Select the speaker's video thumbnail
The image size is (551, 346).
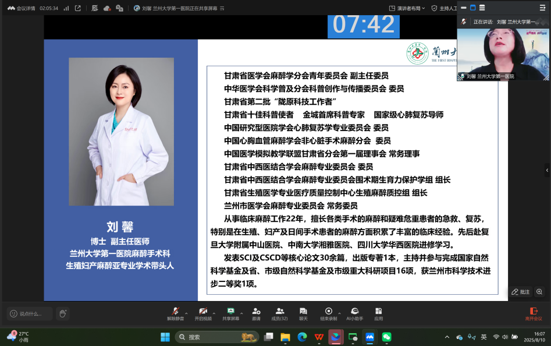503,55
